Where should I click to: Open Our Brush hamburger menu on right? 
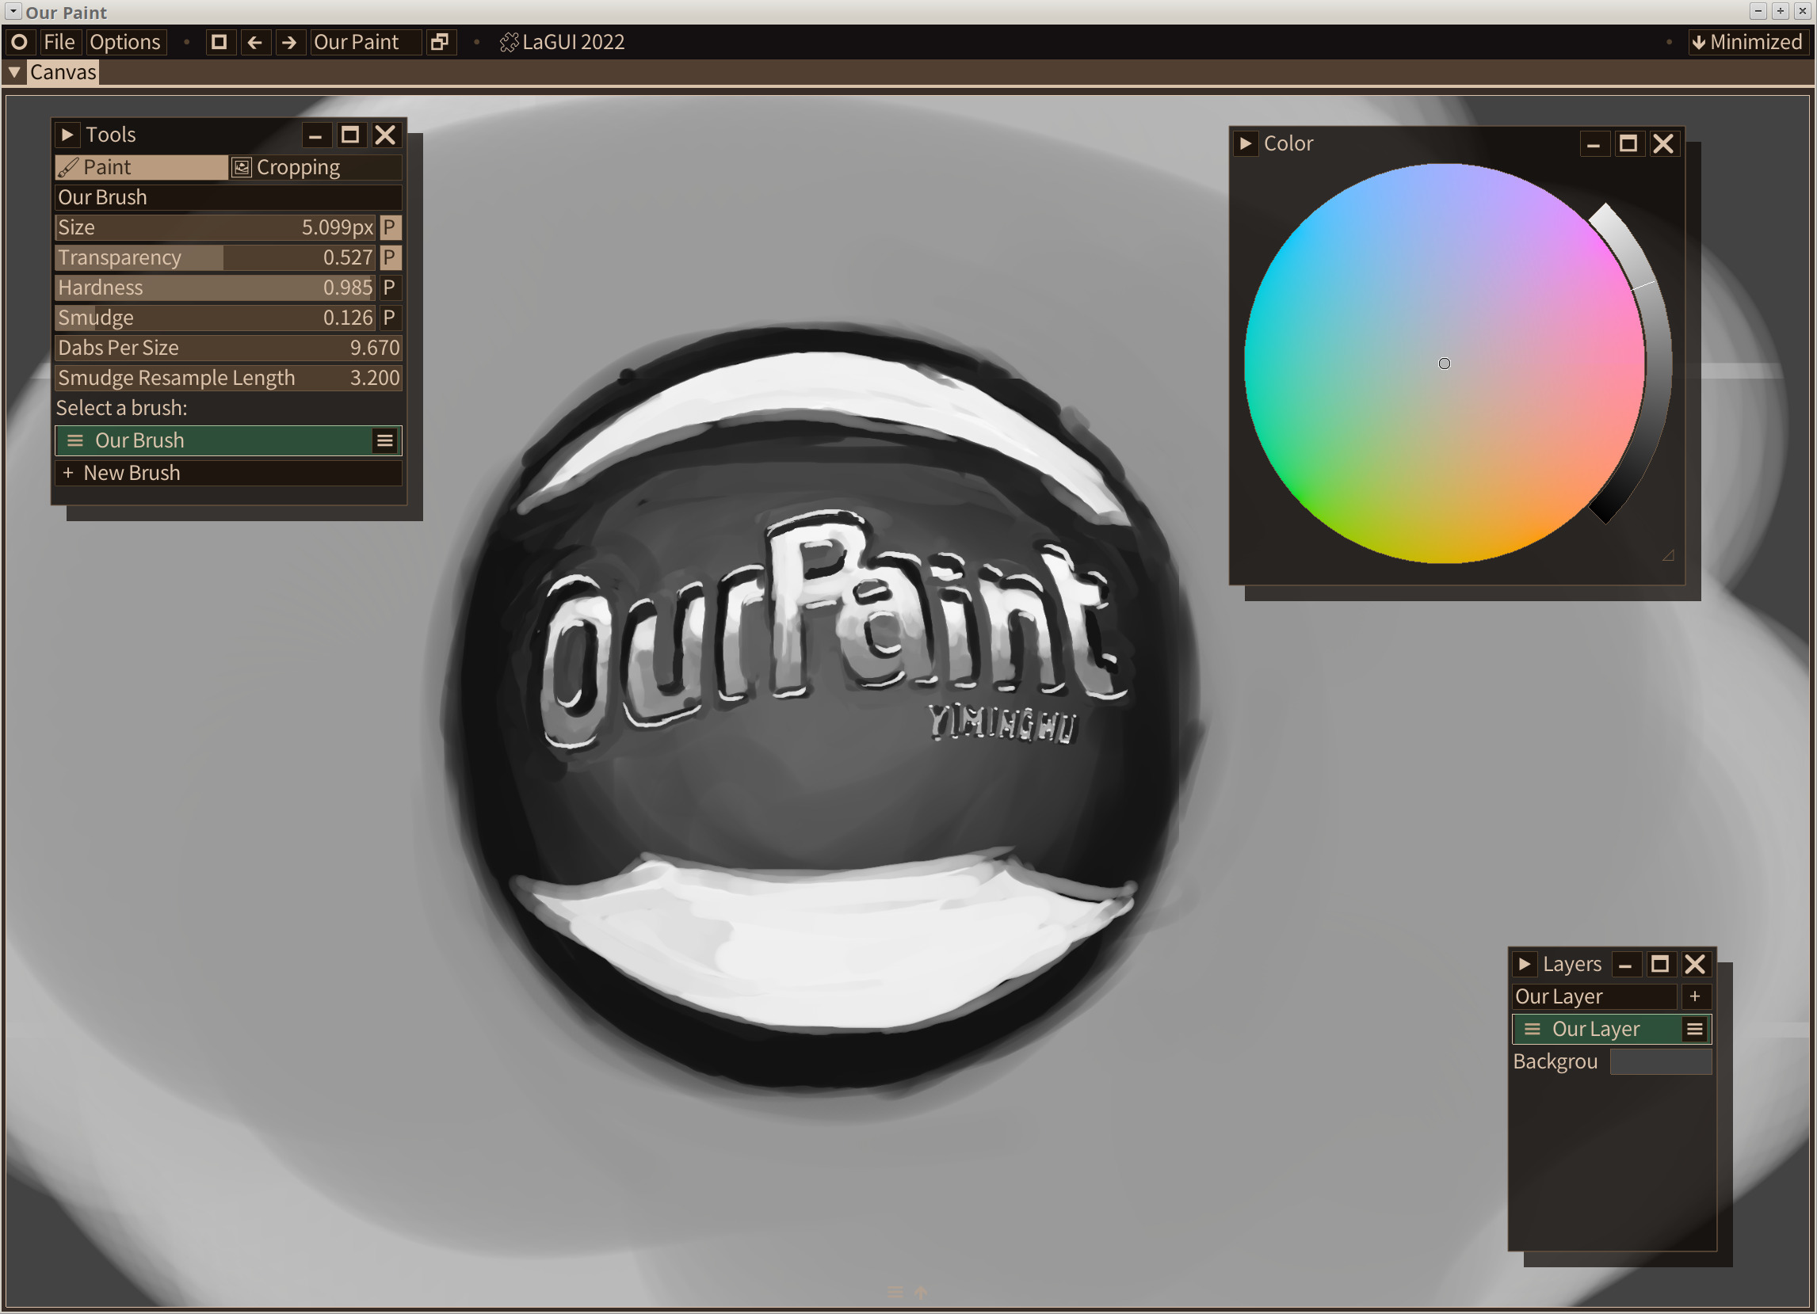(x=385, y=440)
